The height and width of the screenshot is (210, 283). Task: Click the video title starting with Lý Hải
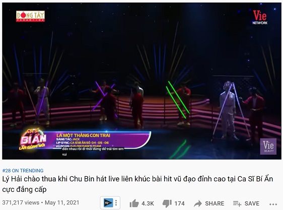(x=137, y=184)
